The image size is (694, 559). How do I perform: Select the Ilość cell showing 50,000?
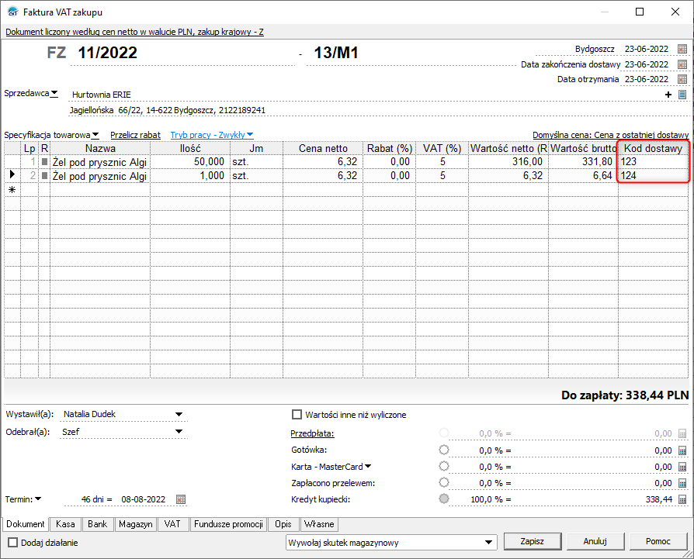[190, 162]
